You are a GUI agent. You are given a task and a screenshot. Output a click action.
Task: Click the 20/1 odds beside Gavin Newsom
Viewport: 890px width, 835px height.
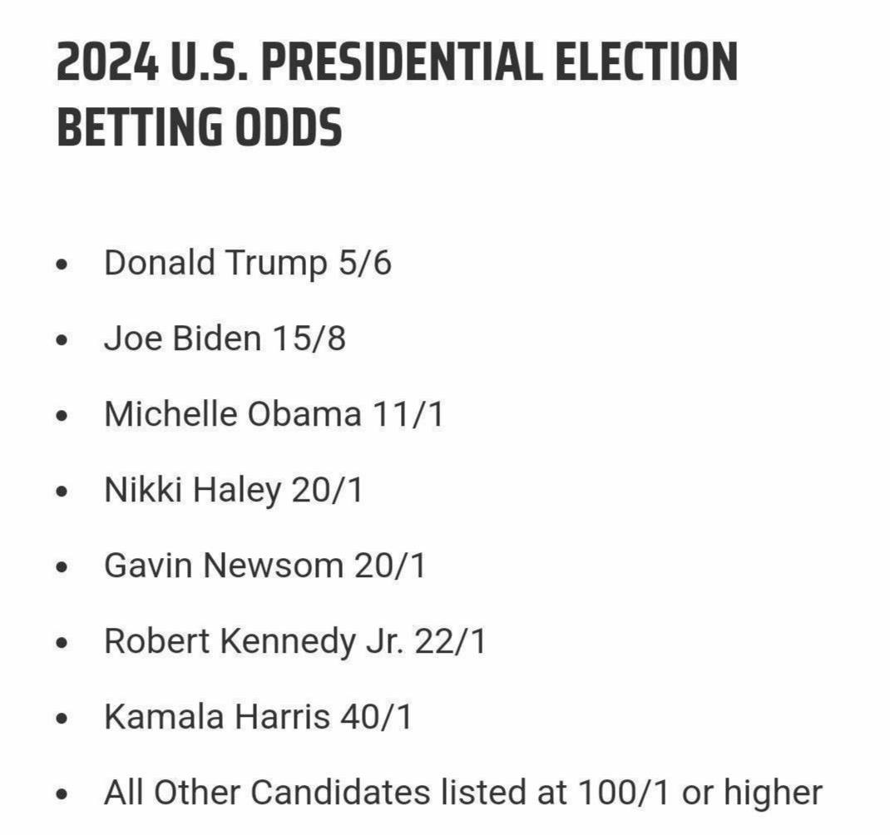coord(389,566)
